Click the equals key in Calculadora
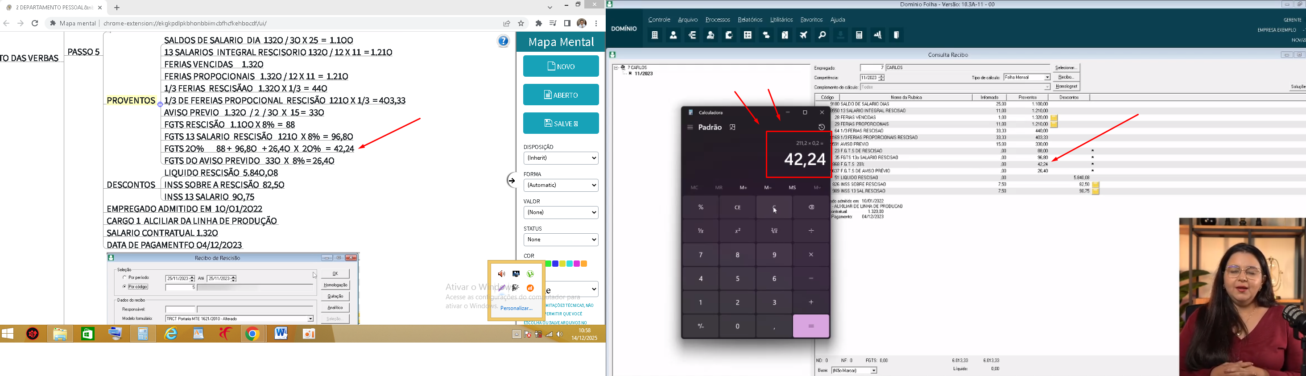1306x376 pixels. click(x=811, y=326)
